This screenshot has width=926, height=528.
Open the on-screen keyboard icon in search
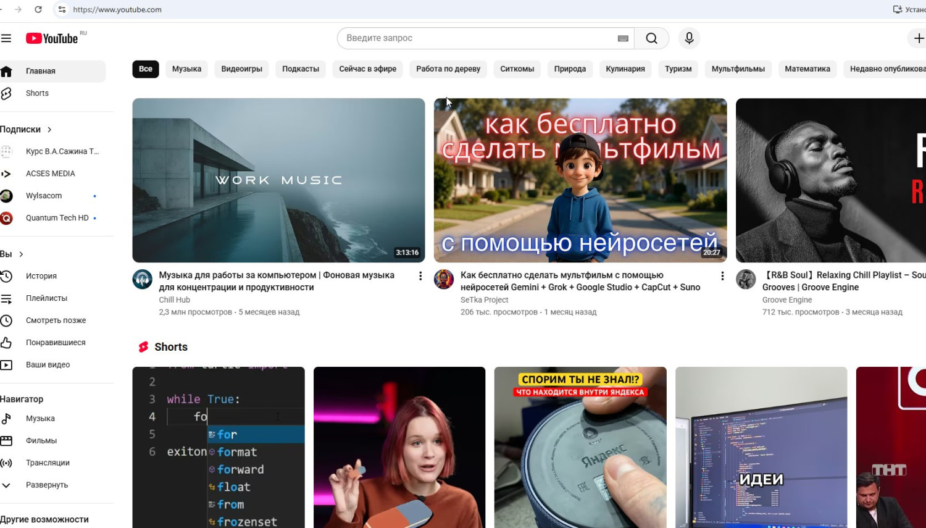(623, 38)
